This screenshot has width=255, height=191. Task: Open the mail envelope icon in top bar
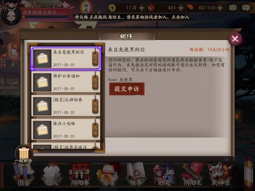pos(233,7)
